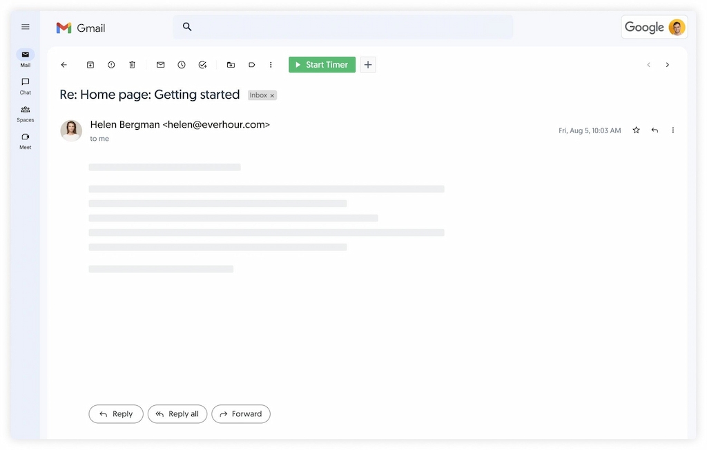Open the Mail section in sidebar
Viewport: 707px width, 450px height.
26,59
